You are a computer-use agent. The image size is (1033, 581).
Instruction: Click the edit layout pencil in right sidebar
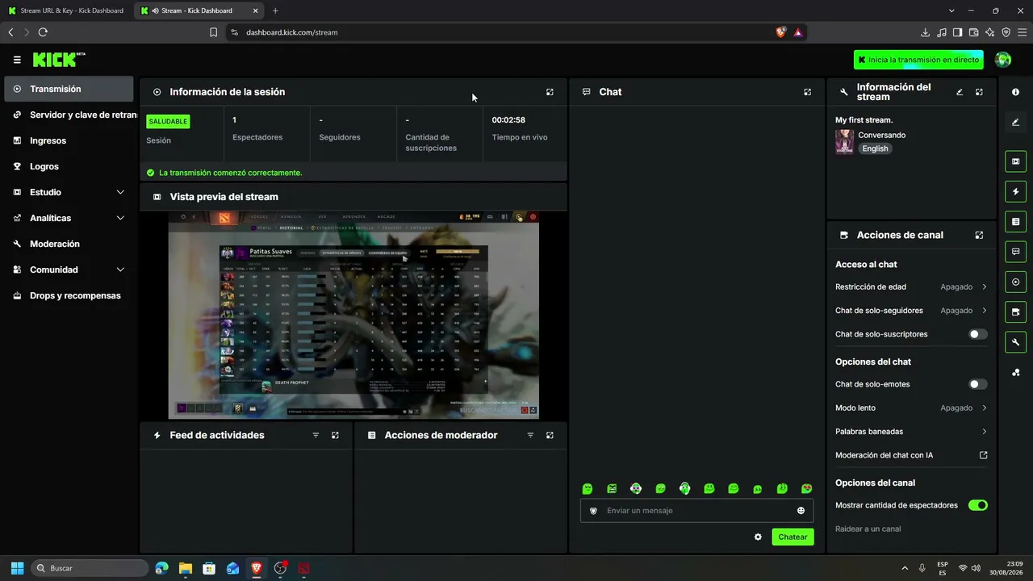coord(1015,123)
